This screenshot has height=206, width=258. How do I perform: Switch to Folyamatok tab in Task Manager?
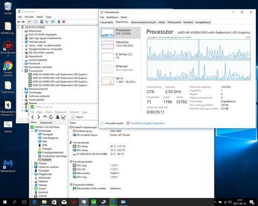(106, 22)
